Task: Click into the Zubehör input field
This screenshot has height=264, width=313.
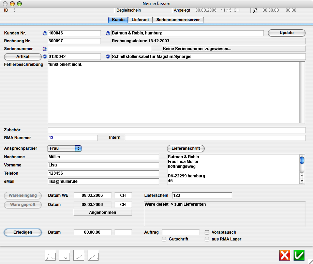Action: (x=176, y=130)
